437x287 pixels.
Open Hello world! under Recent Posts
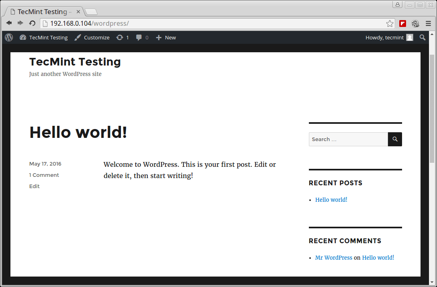pyautogui.click(x=331, y=200)
